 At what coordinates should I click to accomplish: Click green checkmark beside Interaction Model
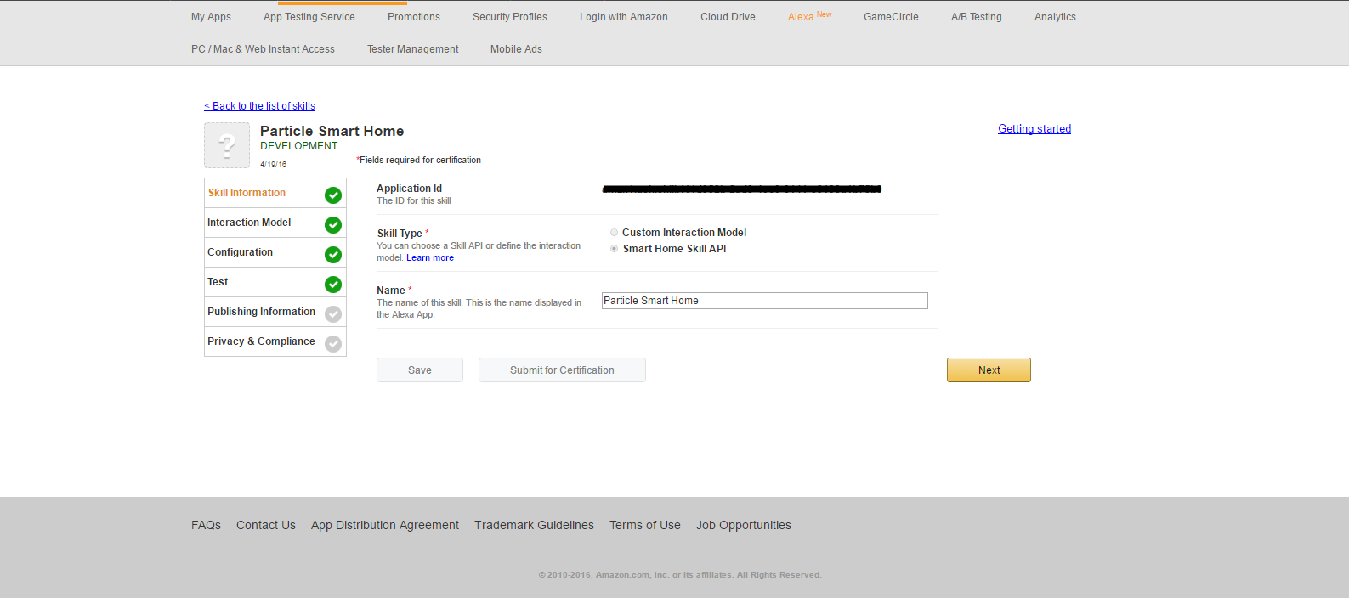pyautogui.click(x=333, y=225)
